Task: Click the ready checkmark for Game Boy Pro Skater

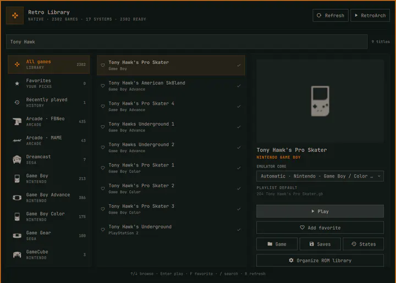Action: point(239,65)
